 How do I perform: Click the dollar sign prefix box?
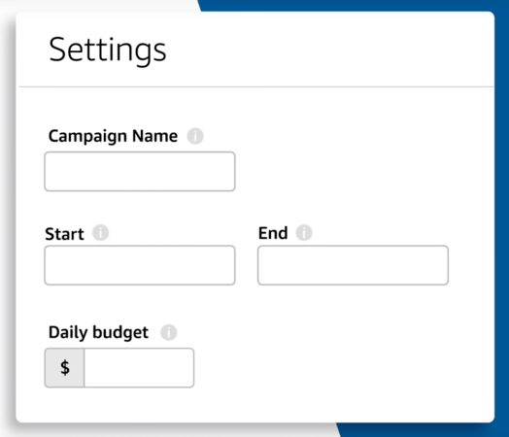64,368
